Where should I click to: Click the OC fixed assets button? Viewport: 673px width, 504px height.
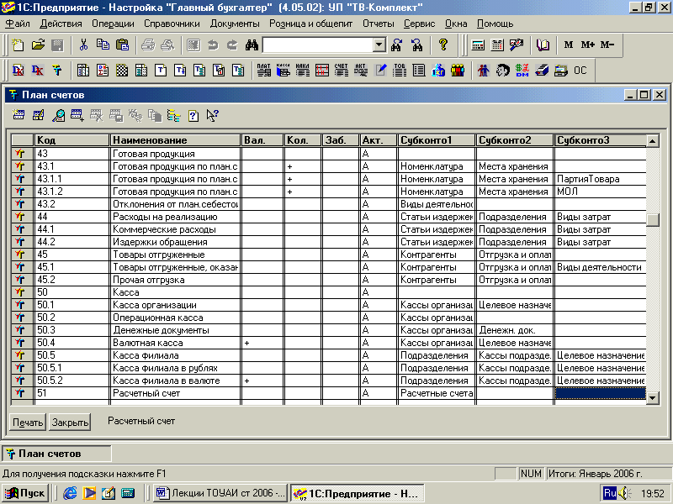coord(580,71)
